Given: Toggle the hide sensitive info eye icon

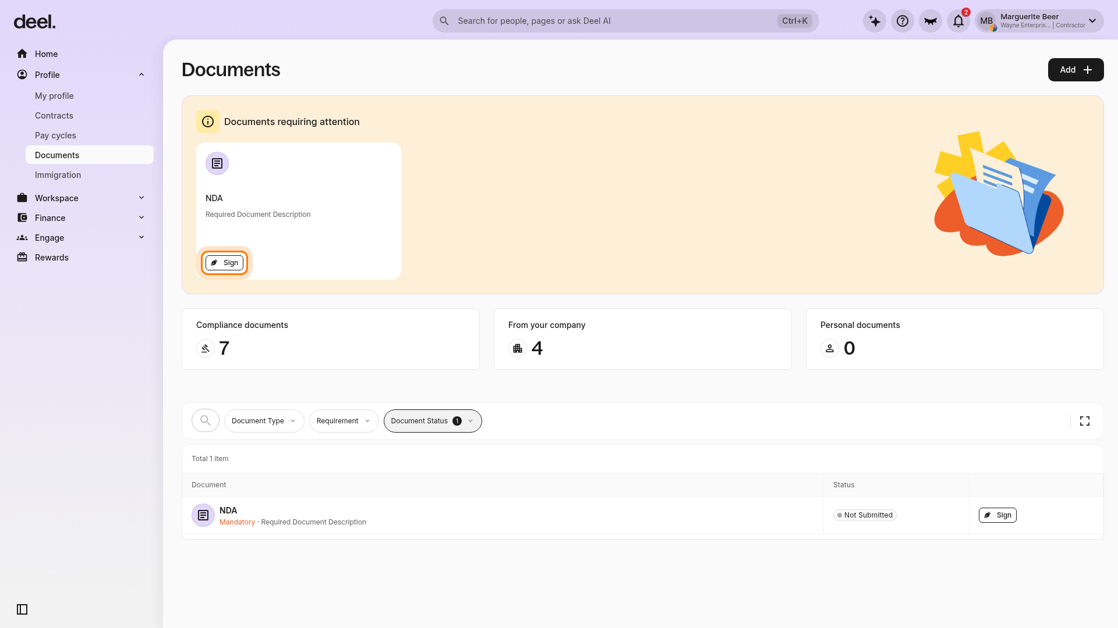Looking at the screenshot, I should click(x=931, y=21).
